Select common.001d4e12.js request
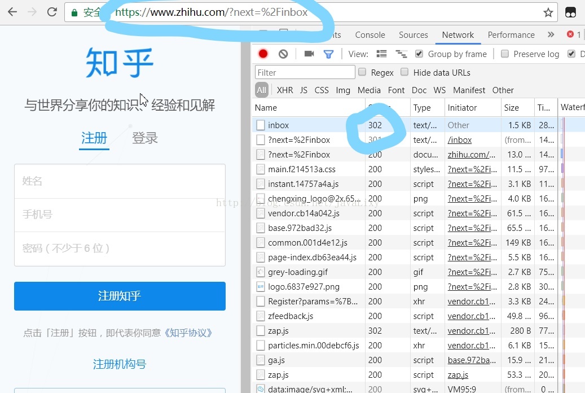 click(404, 242)
